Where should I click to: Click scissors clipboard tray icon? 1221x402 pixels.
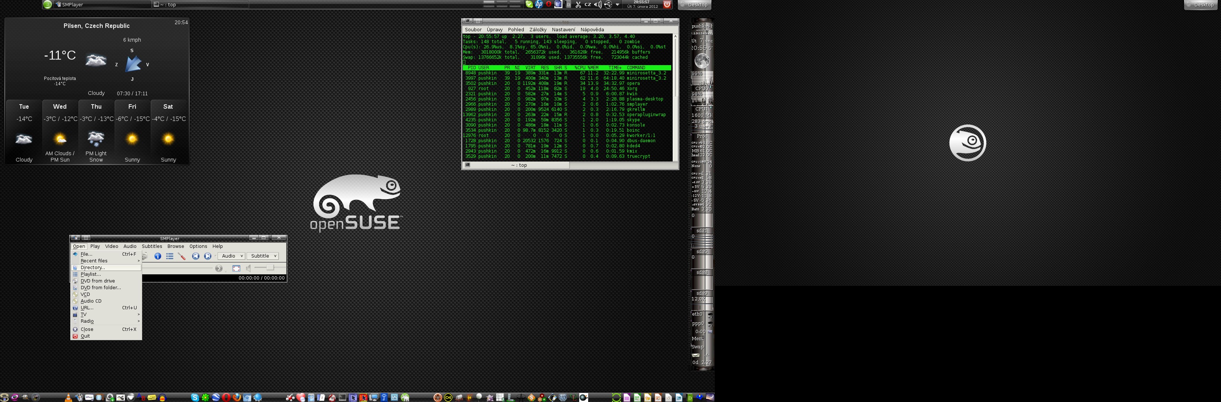[x=578, y=4]
